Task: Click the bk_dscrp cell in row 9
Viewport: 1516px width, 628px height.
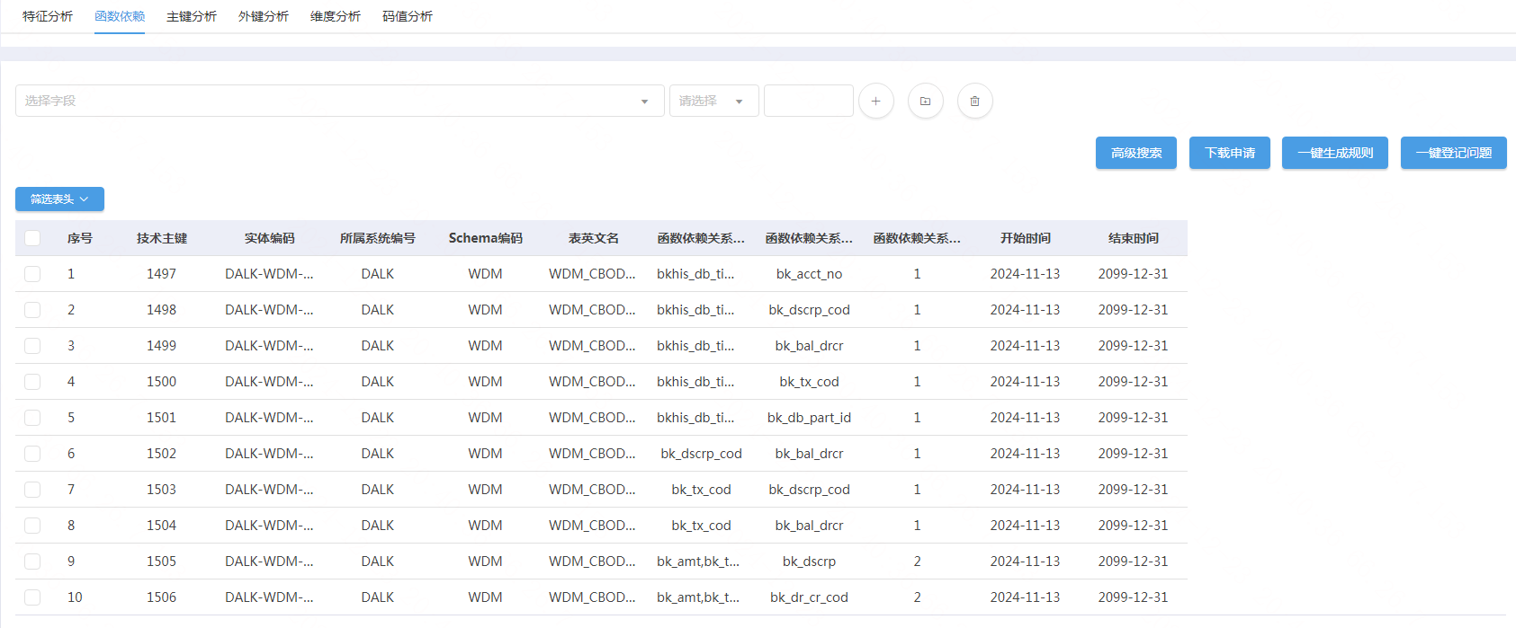Action: point(810,562)
